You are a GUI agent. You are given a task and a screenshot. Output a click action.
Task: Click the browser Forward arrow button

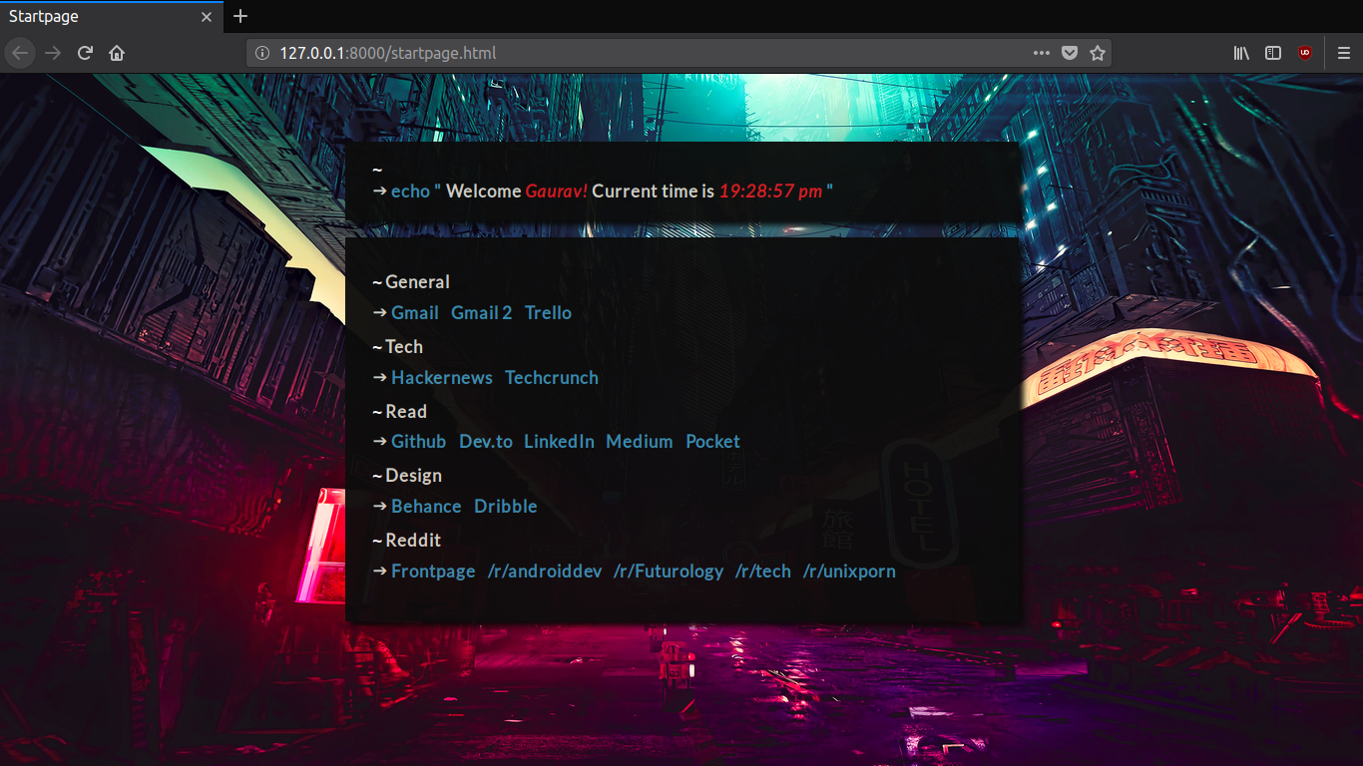53,53
